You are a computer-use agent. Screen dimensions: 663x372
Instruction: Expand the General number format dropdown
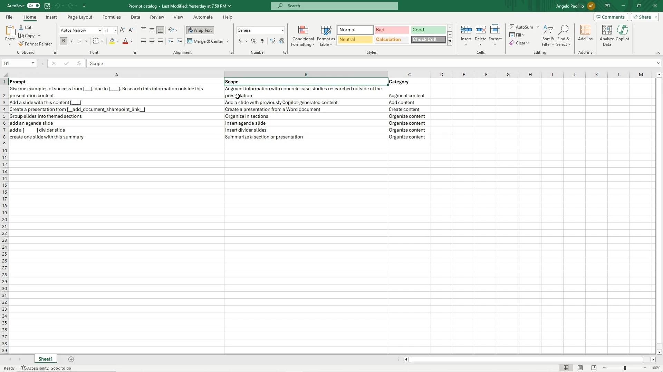click(x=282, y=30)
